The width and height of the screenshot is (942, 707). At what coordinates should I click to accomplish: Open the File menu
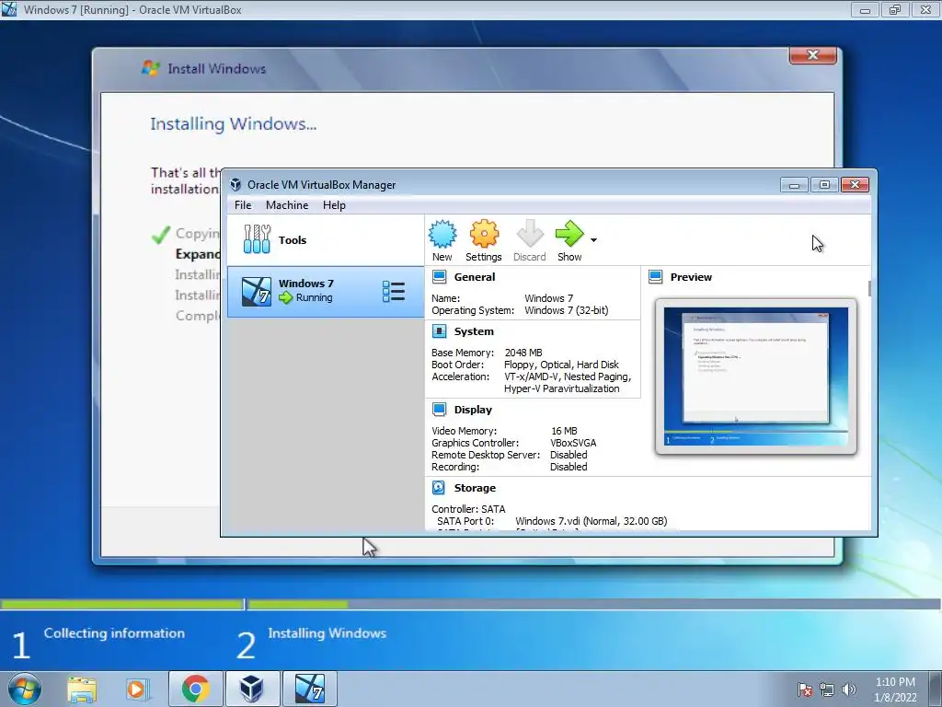(243, 205)
